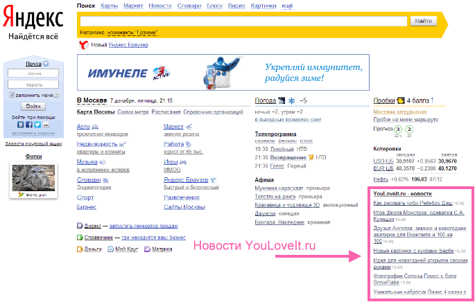Viewport: 475px width, 302px height.
Task: Click the пароль input field
Action: point(33,85)
